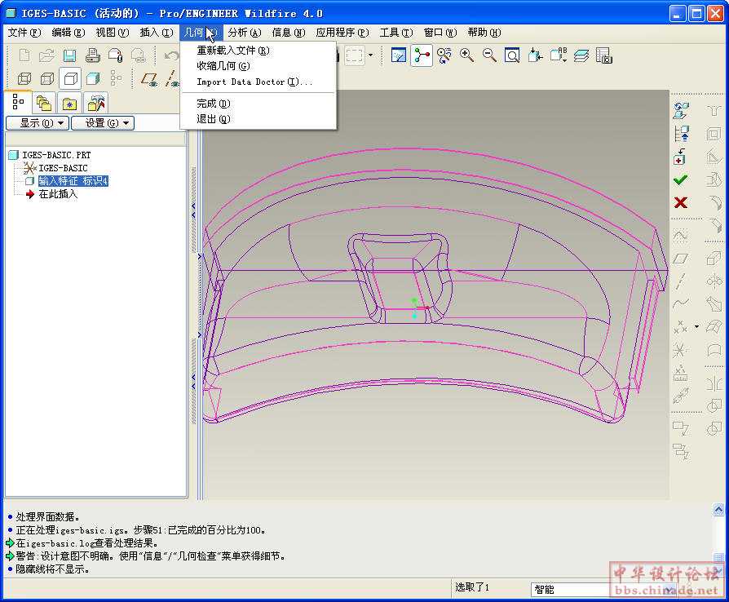Open the 信息 menu

pos(288,33)
